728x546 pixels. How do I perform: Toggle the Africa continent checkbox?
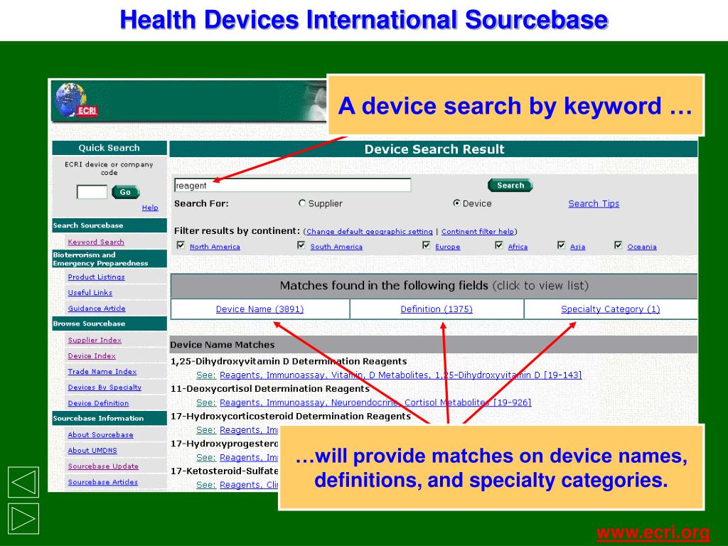499,245
